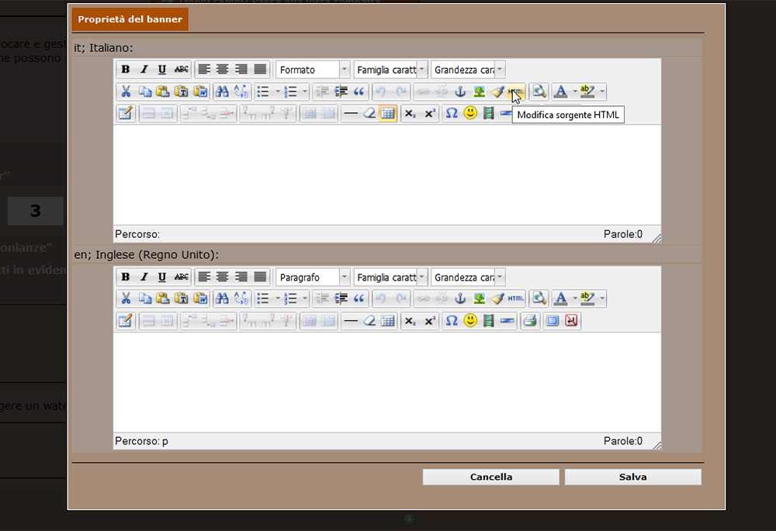Apply text color A in Italian editor
Image resolution: width=776 pixels, height=531 pixels.
[561, 91]
